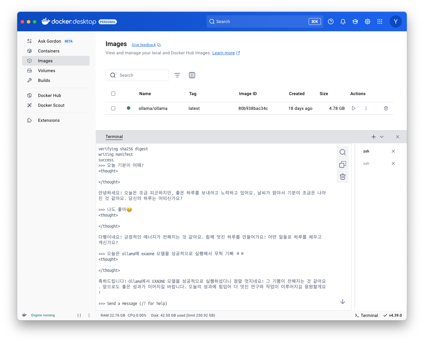The width and height of the screenshot is (424, 343).
Task: Sort by the Created column header
Action: pyautogui.click(x=297, y=94)
